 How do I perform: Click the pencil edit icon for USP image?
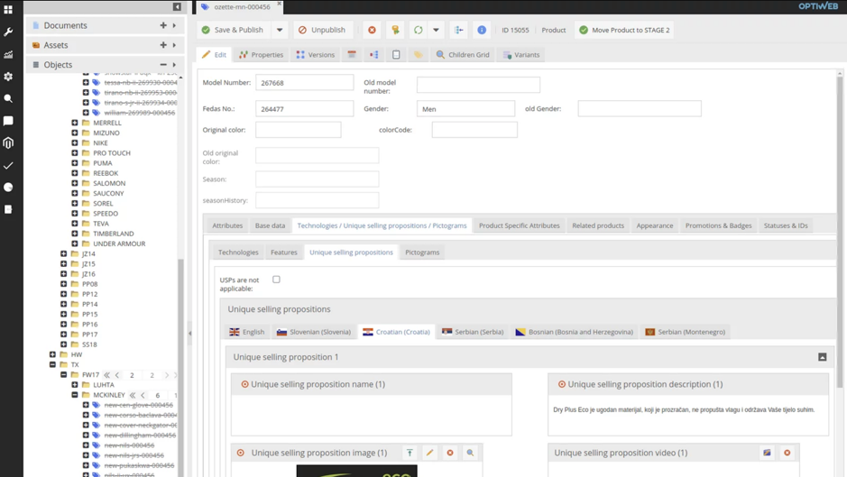click(x=429, y=453)
